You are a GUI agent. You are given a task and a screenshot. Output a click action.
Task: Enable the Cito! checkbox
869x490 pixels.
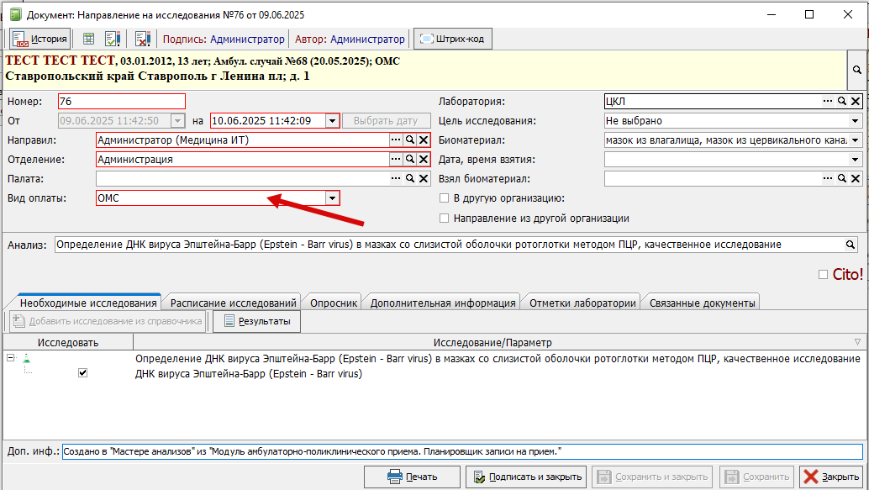823,275
